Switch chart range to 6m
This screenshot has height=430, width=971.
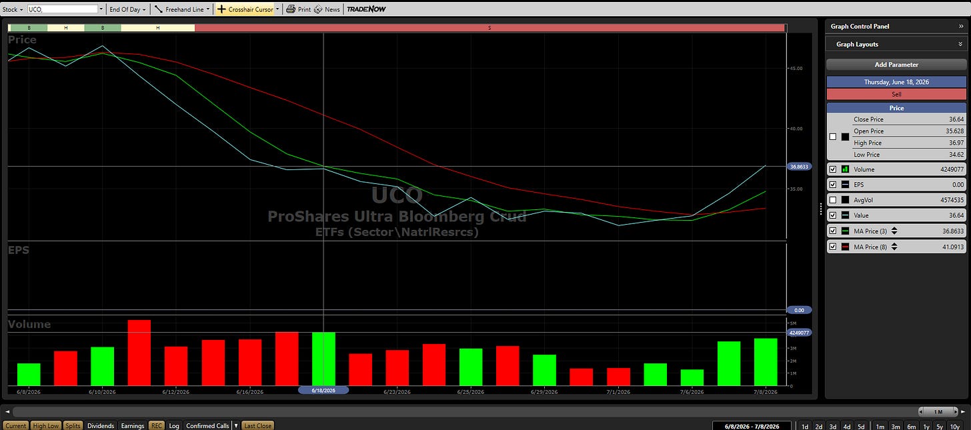[x=912, y=426]
